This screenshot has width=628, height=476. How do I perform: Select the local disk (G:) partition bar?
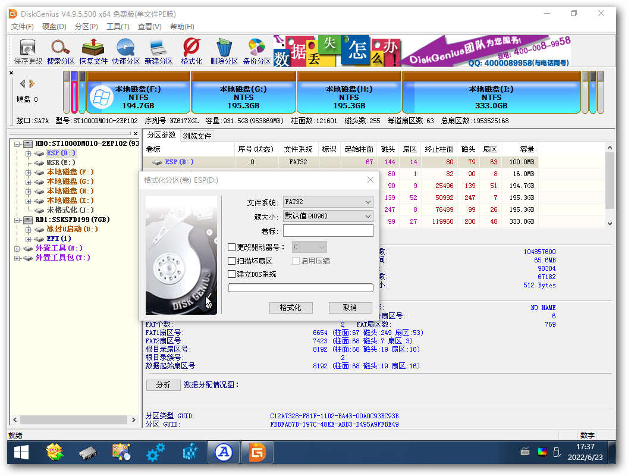[x=243, y=93]
